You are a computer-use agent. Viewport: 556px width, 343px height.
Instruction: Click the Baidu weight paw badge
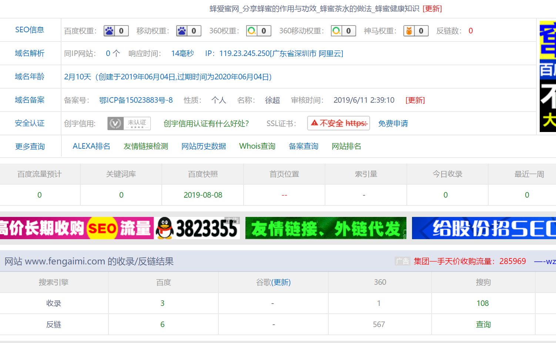tap(116, 31)
